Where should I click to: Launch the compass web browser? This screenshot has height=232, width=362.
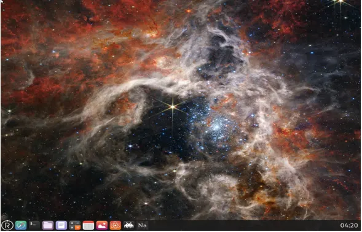tap(21, 225)
